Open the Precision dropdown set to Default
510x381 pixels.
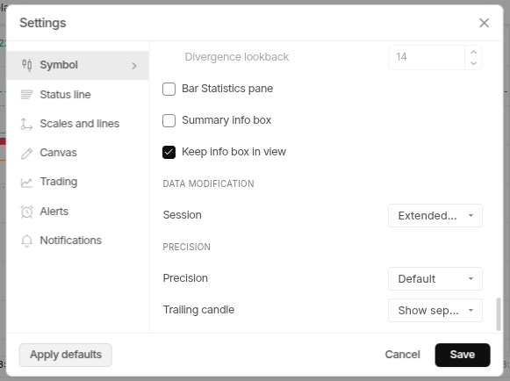[435, 278]
